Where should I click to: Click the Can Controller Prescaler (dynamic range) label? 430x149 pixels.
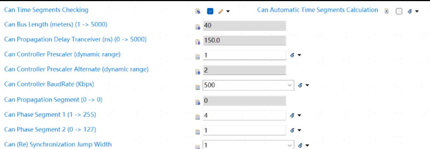[x=62, y=54]
